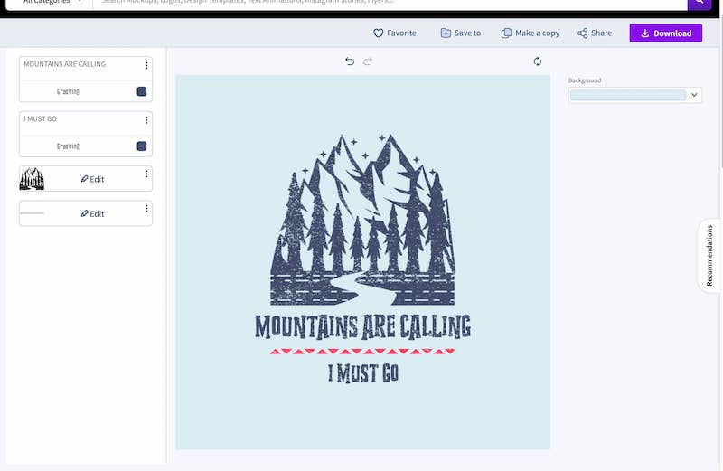Open three-dot menu for I MUST GO layer
Viewport: 723px width, 471px height.
click(x=146, y=120)
